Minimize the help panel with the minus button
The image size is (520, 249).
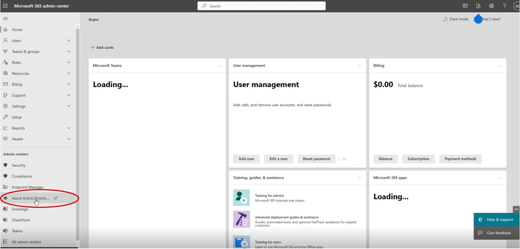(x=516, y=210)
